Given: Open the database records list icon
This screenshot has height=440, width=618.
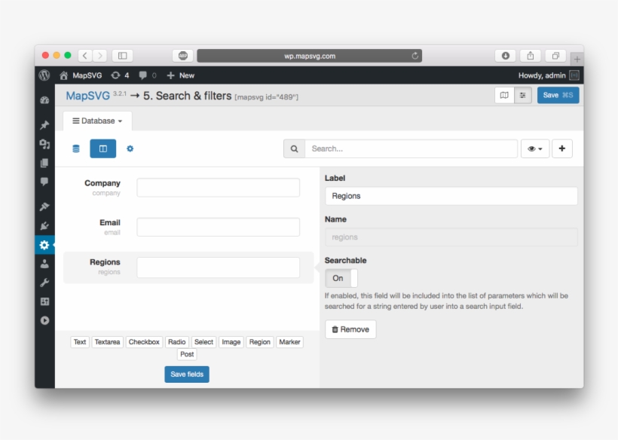Looking at the screenshot, I should tap(78, 148).
